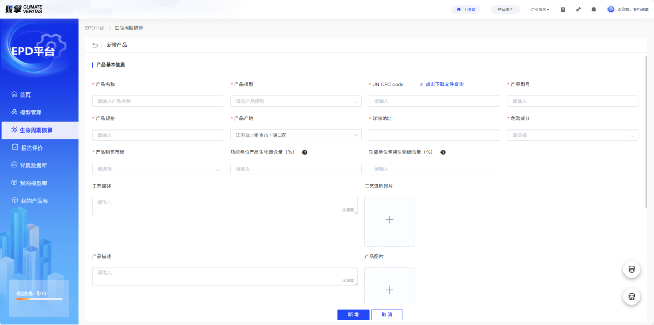Viewport: 654px width, 325px height.
Task: Expand the 危险成分 dropdown
Action: tap(572, 135)
